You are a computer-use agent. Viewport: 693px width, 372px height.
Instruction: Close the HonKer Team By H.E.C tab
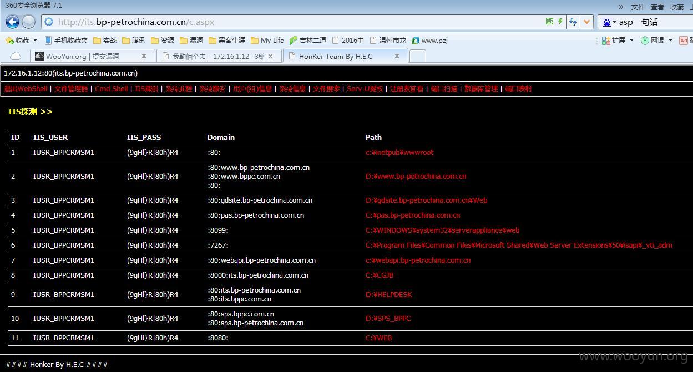(397, 56)
